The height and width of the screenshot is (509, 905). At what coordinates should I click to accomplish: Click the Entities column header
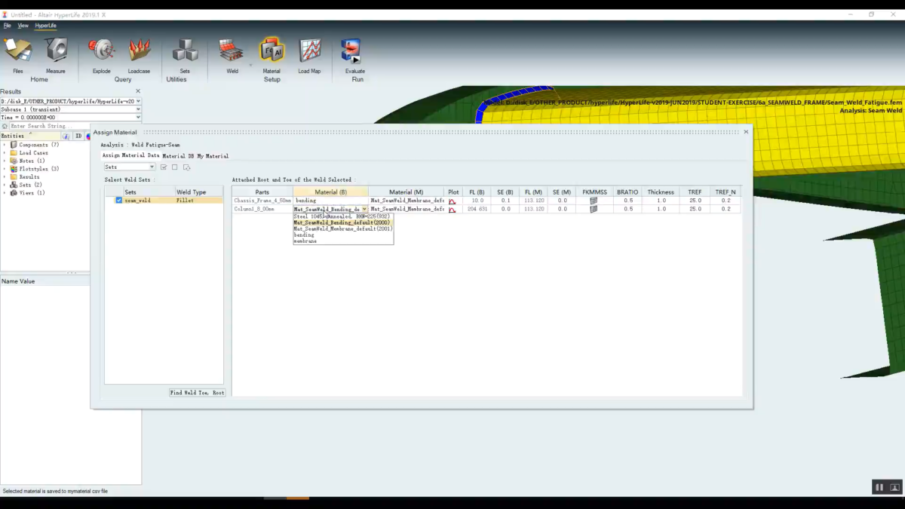tap(30, 136)
